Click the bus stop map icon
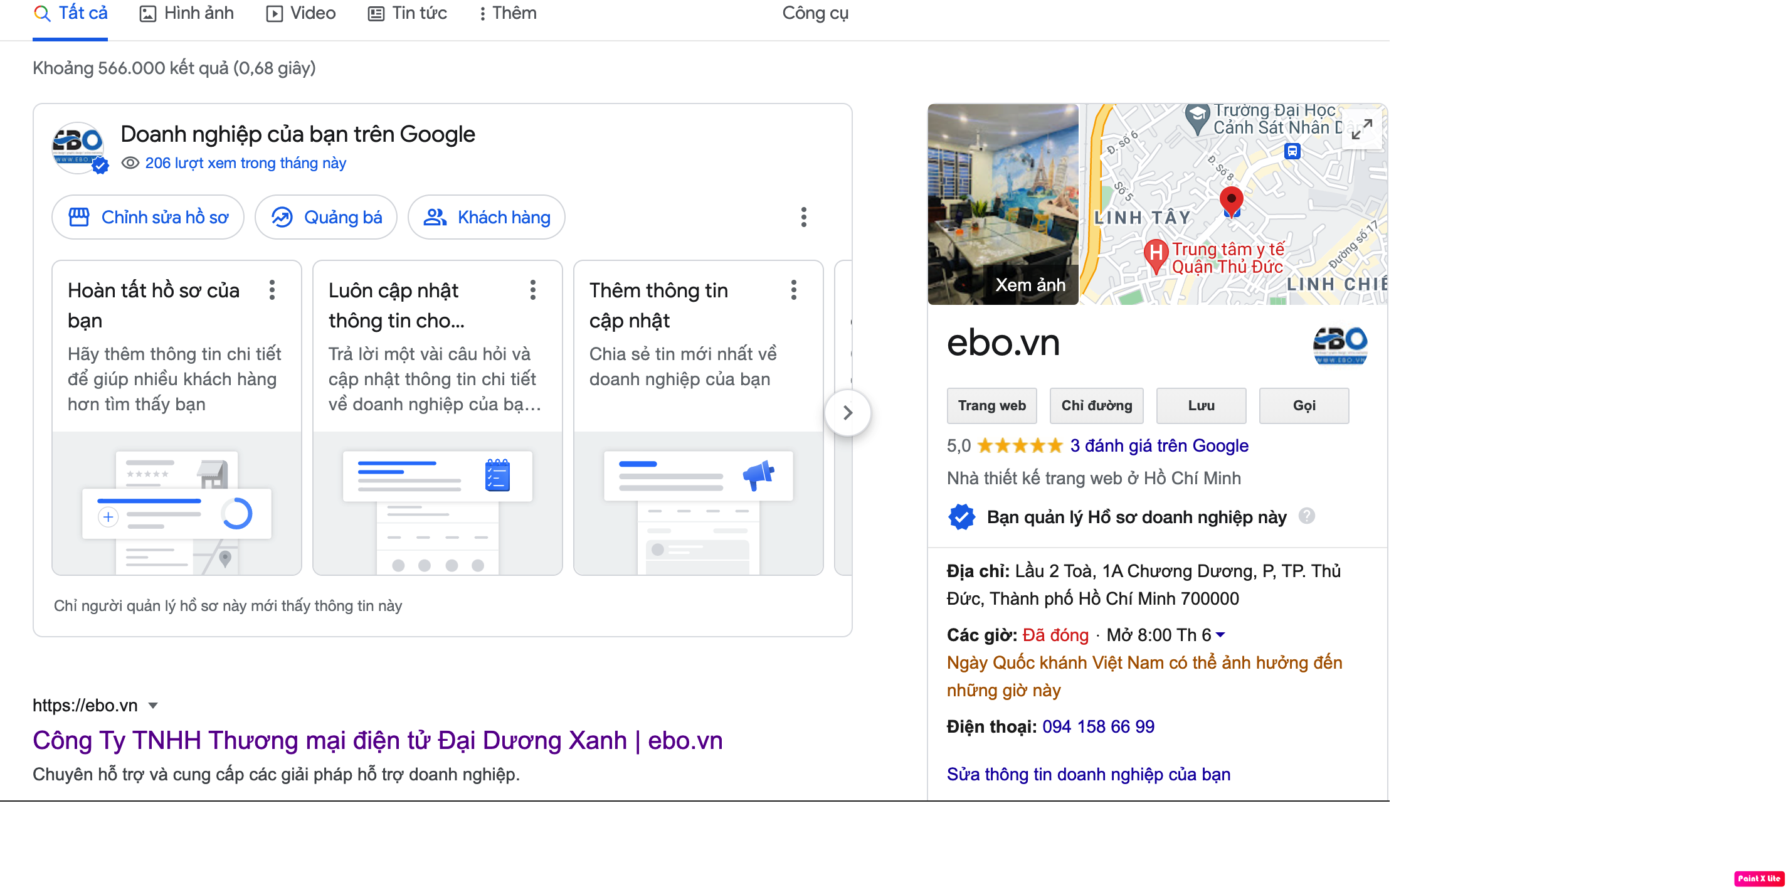Image resolution: width=1791 pixels, height=892 pixels. point(1292,151)
